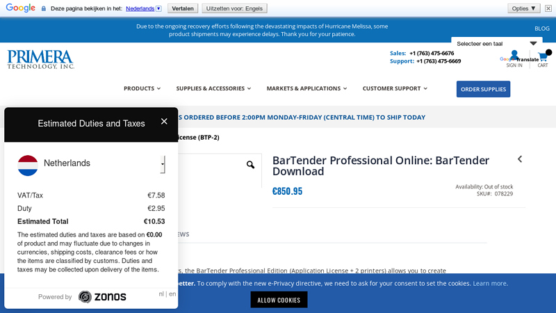This screenshot has width=556, height=313.
Task: Expand the Supplies & Accessories menu
Action: click(213, 88)
